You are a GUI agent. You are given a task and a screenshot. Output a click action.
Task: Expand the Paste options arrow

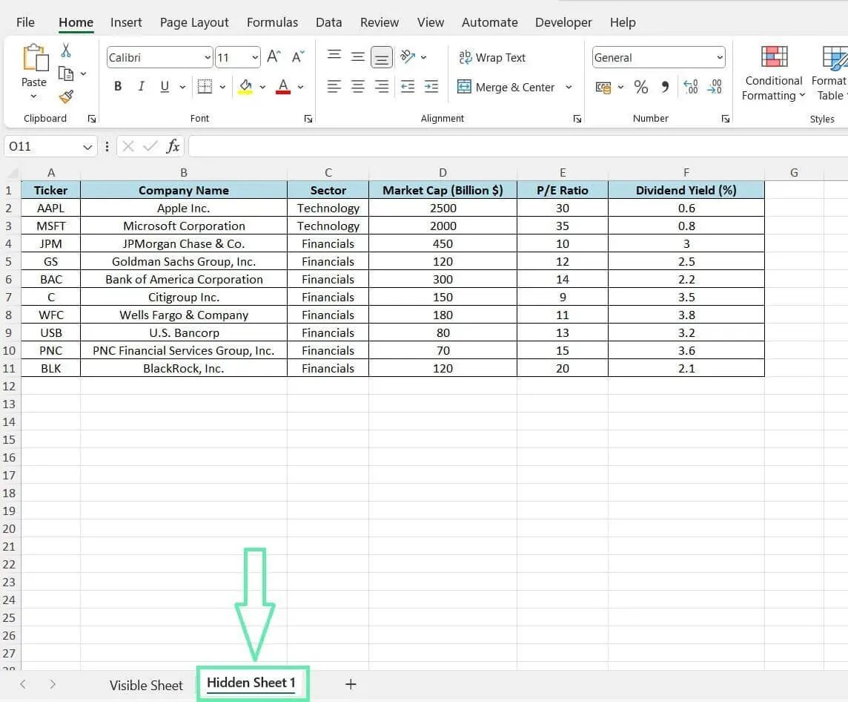33,96
